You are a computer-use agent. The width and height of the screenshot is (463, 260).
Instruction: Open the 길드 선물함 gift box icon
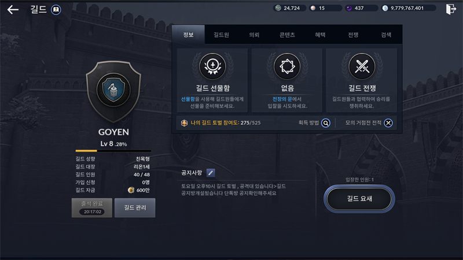pyautogui.click(x=212, y=66)
